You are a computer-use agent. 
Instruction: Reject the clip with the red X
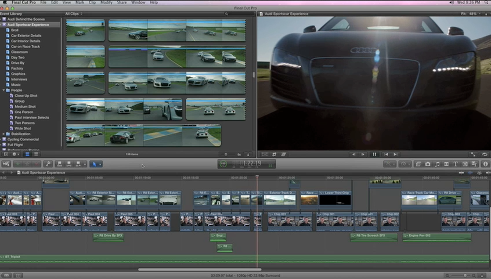(x=37, y=164)
